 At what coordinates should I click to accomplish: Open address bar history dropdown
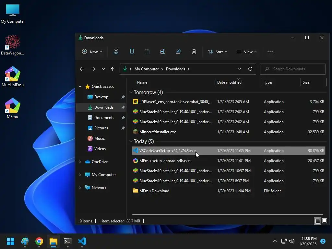coord(240,69)
